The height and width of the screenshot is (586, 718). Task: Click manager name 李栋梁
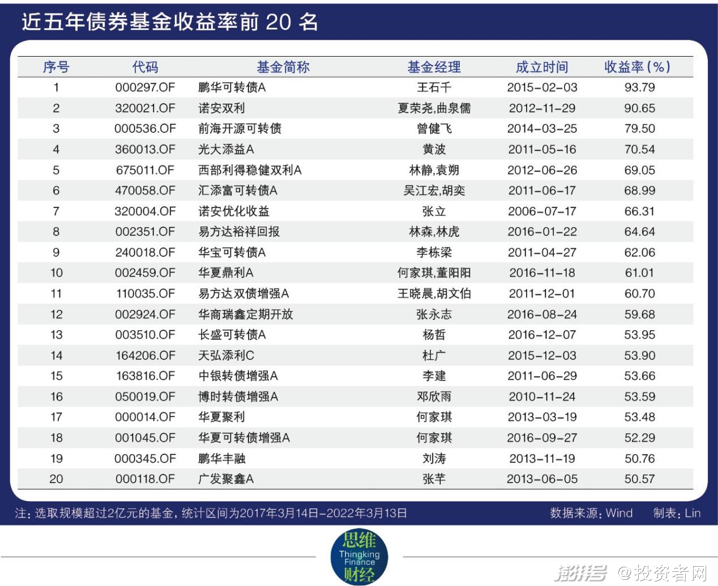tap(434, 253)
